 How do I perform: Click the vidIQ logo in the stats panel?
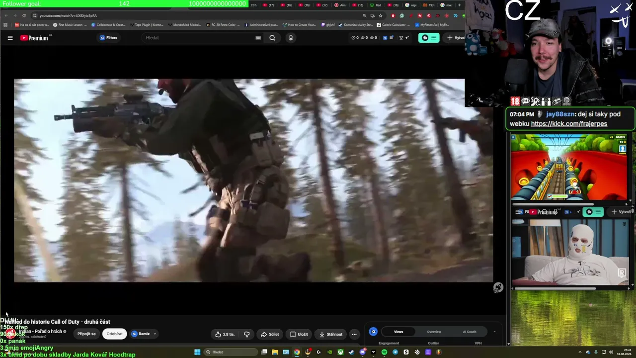click(x=373, y=332)
